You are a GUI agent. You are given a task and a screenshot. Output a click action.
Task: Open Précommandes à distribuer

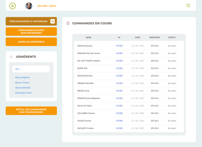pyautogui.click(x=31, y=21)
